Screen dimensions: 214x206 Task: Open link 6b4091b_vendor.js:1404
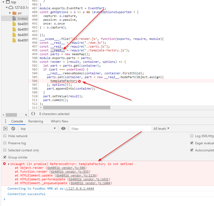91,183
